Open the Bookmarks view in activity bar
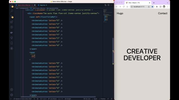179x100 pixels. tap(12, 43)
